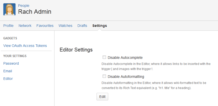Click the Editor Settings heading

[x=76, y=50]
